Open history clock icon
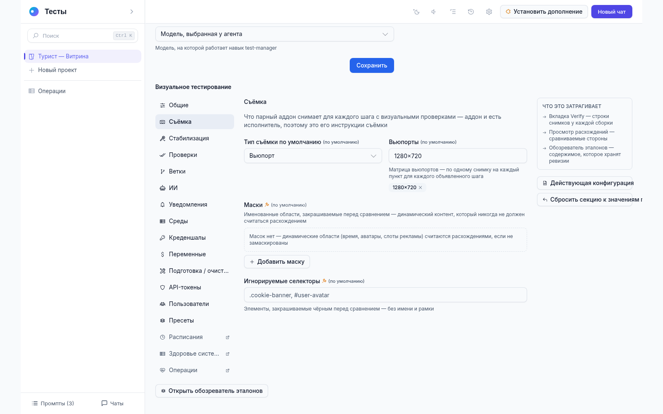This screenshot has height=414, width=663. pyautogui.click(x=471, y=12)
